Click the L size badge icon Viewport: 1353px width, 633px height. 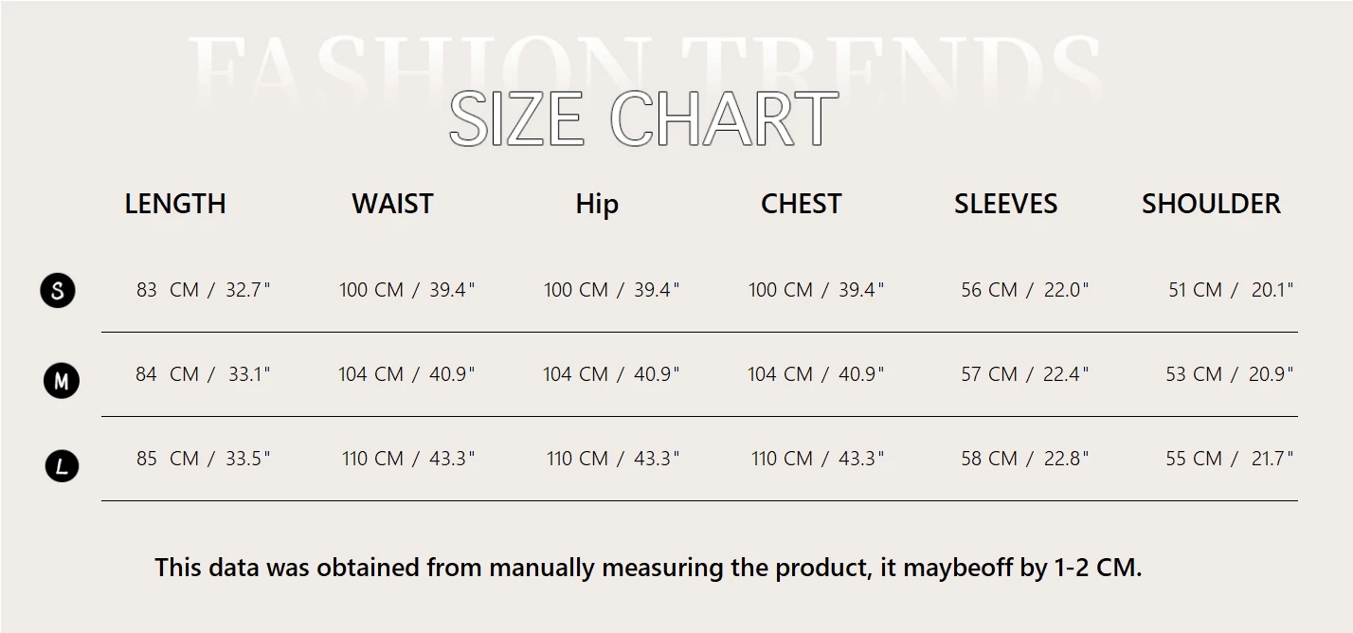coord(63,466)
